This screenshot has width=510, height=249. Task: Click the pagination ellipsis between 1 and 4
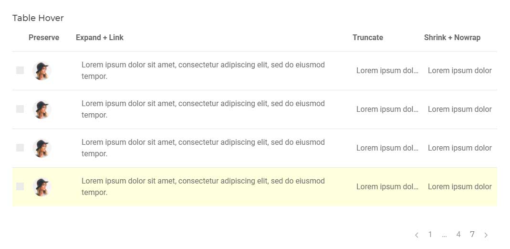pos(444,235)
